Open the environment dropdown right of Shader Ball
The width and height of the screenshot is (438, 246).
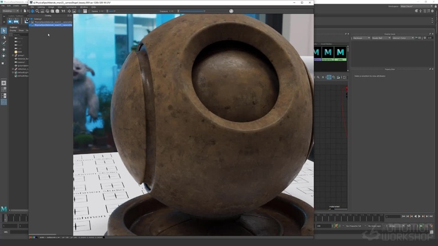click(x=403, y=38)
